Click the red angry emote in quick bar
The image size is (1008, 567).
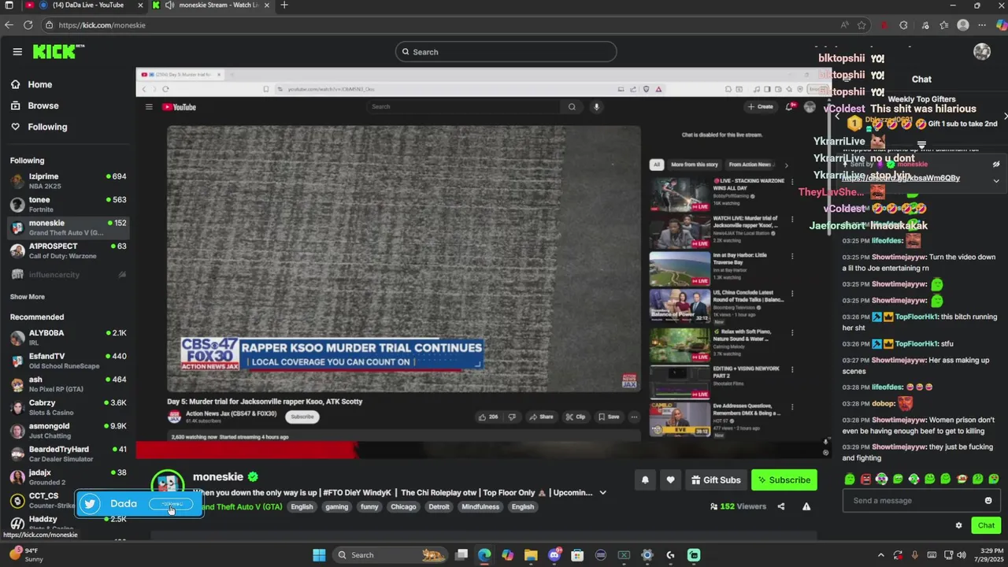[865, 479]
